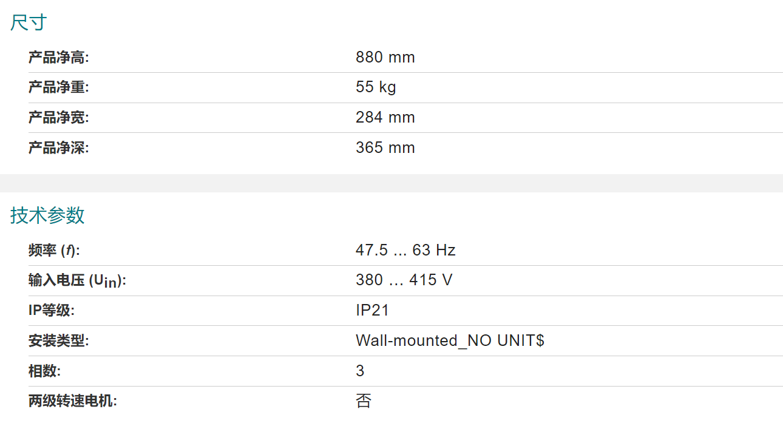Select the IP等级 label
This screenshot has height=426, width=783.
51,311
